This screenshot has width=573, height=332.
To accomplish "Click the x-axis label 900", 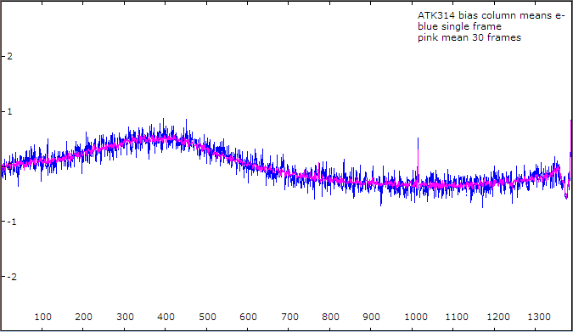I will tap(371, 317).
